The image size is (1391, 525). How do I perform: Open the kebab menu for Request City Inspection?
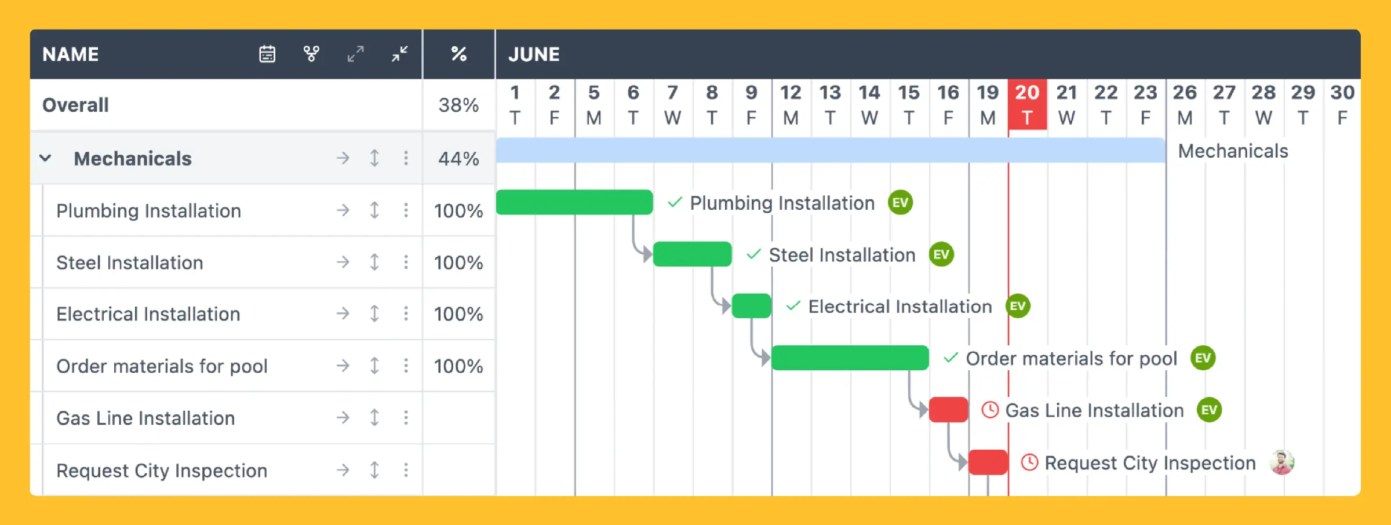click(x=406, y=470)
